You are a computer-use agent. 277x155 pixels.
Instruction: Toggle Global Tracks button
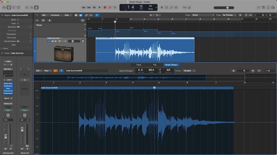(x=83, y=20)
